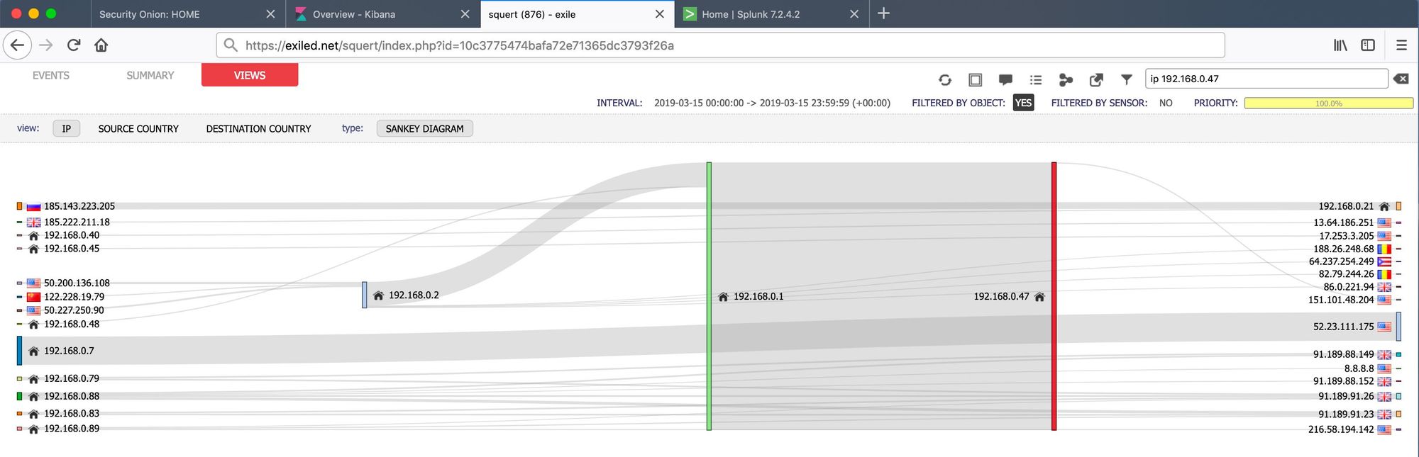Screen dimensions: 1419x457
Task: Click the Squert refresh icon
Action: click(944, 80)
